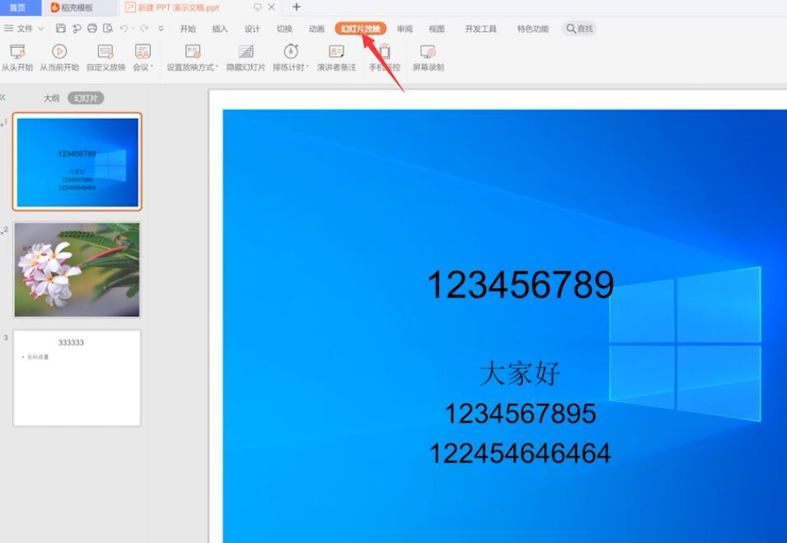Open custom slideshow (自定义放映)
This screenshot has width=787, height=543.
[x=106, y=58]
